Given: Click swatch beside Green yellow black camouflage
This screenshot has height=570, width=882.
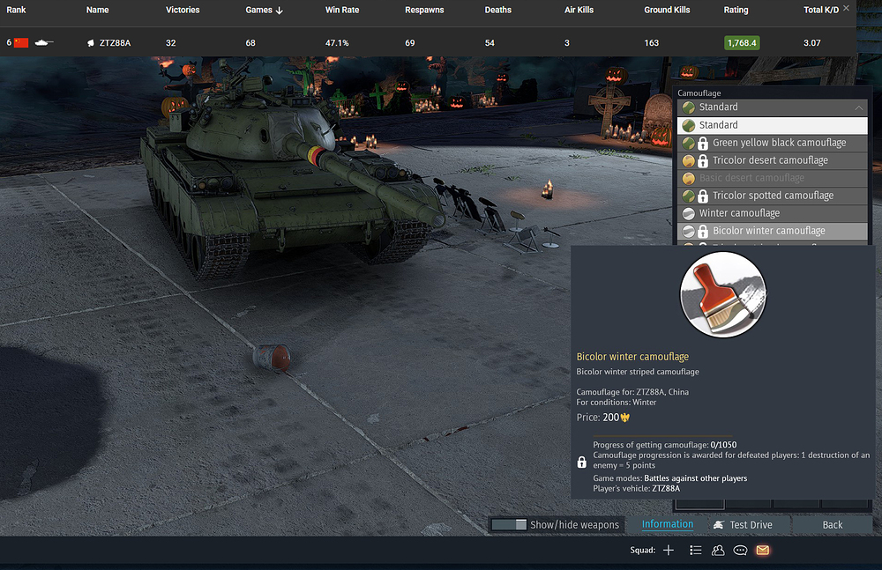Looking at the screenshot, I should [x=689, y=144].
